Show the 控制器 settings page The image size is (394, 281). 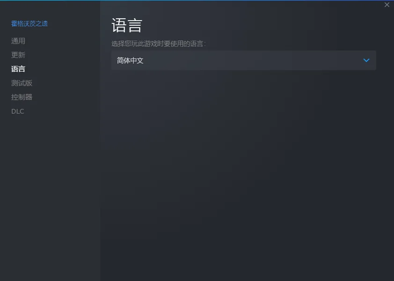point(22,97)
